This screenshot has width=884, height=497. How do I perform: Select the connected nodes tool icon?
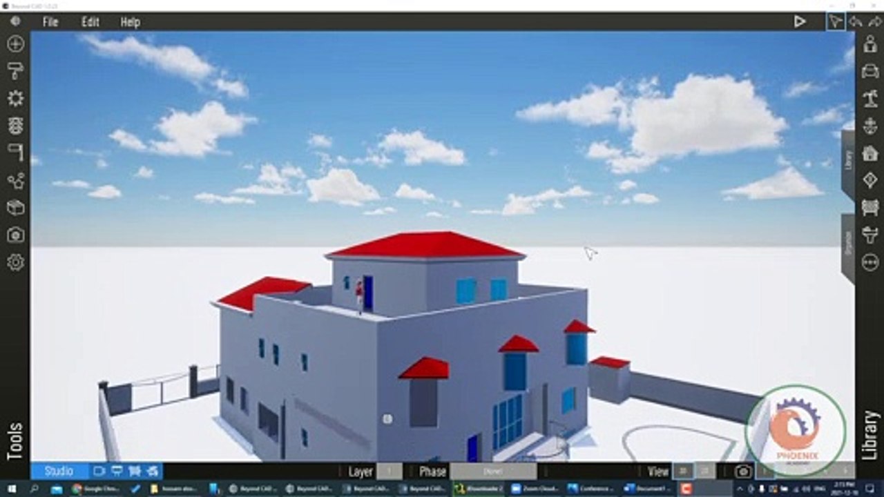(x=15, y=181)
